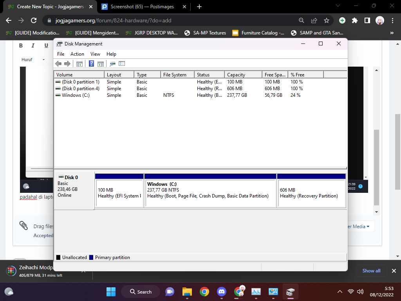Click Chrome's back navigation arrow
Screen dimensions: 401x301
point(9,20)
